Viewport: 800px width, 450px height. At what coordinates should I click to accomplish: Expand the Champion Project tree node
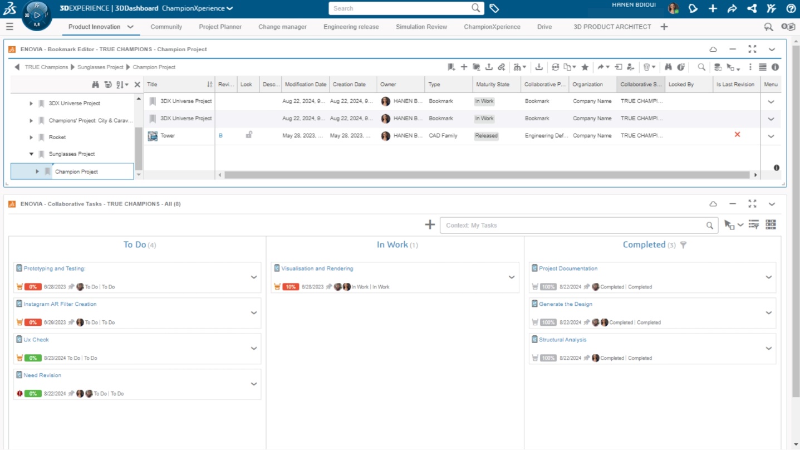pos(37,172)
